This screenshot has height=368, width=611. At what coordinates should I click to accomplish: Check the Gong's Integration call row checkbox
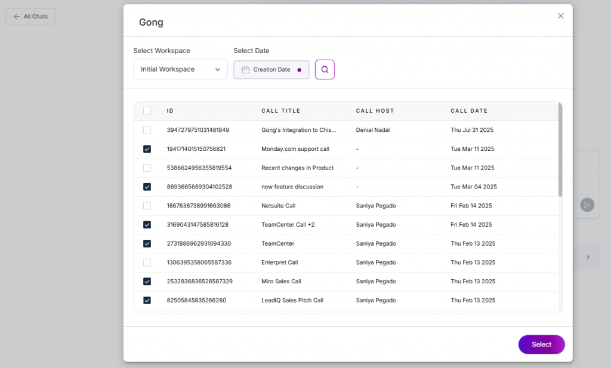pyautogui.click(x=147, y=130)
